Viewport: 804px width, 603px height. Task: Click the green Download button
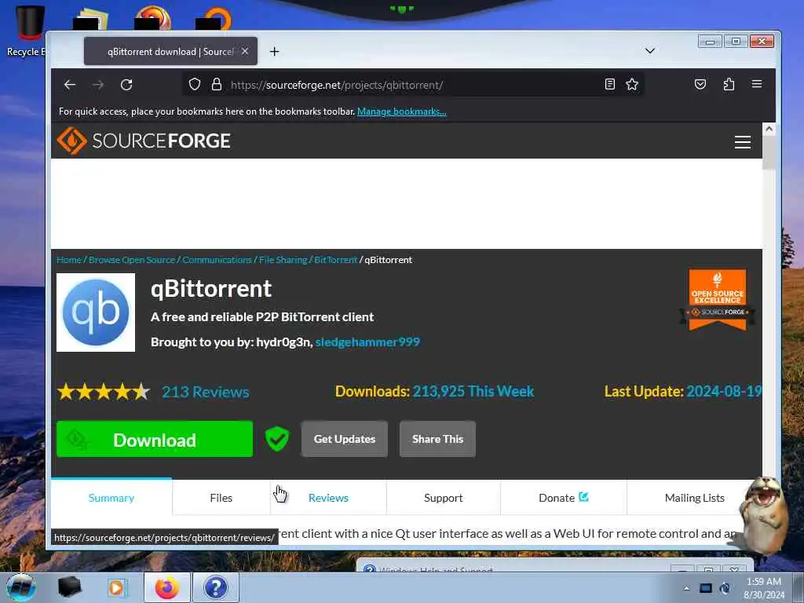point(155,439)
